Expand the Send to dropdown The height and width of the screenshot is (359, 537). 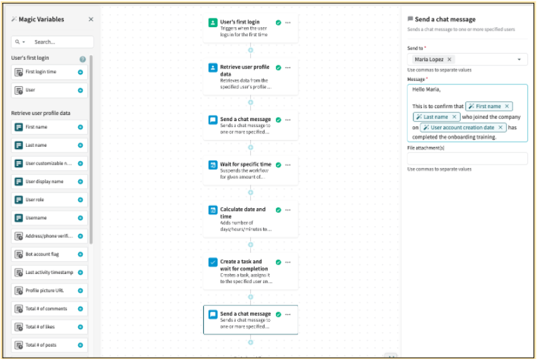(519, 59)
